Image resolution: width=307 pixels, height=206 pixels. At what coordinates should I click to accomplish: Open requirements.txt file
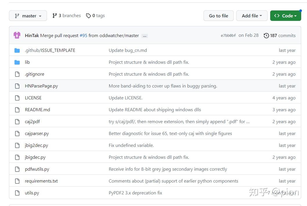[x=41, y=181]
